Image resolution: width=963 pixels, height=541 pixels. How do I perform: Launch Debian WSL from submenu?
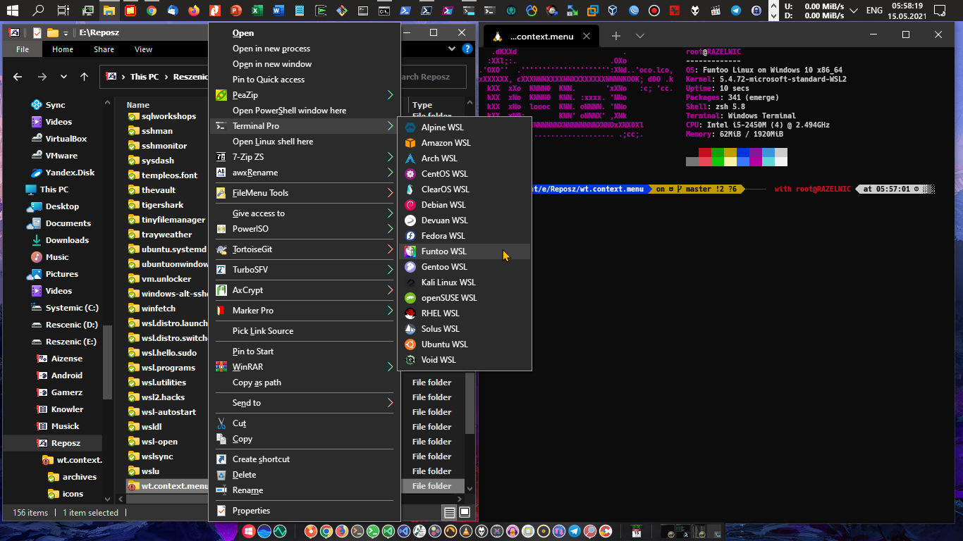[x=465, y=205]
